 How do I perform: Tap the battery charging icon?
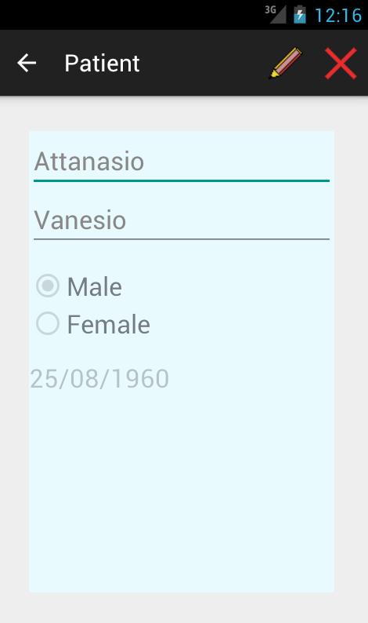pyautogui.click(x=300, y=15)
